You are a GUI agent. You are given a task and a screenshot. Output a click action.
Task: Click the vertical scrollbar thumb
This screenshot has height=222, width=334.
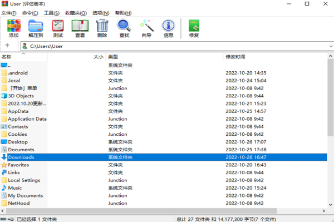pyautogui.click(x=330, y=98)
